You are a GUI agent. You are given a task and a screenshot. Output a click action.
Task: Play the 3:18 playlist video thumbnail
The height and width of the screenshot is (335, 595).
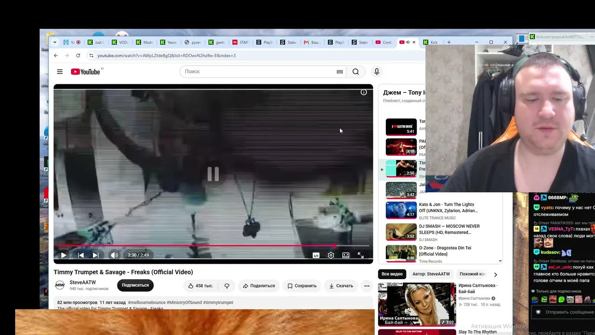pos(401,147)
